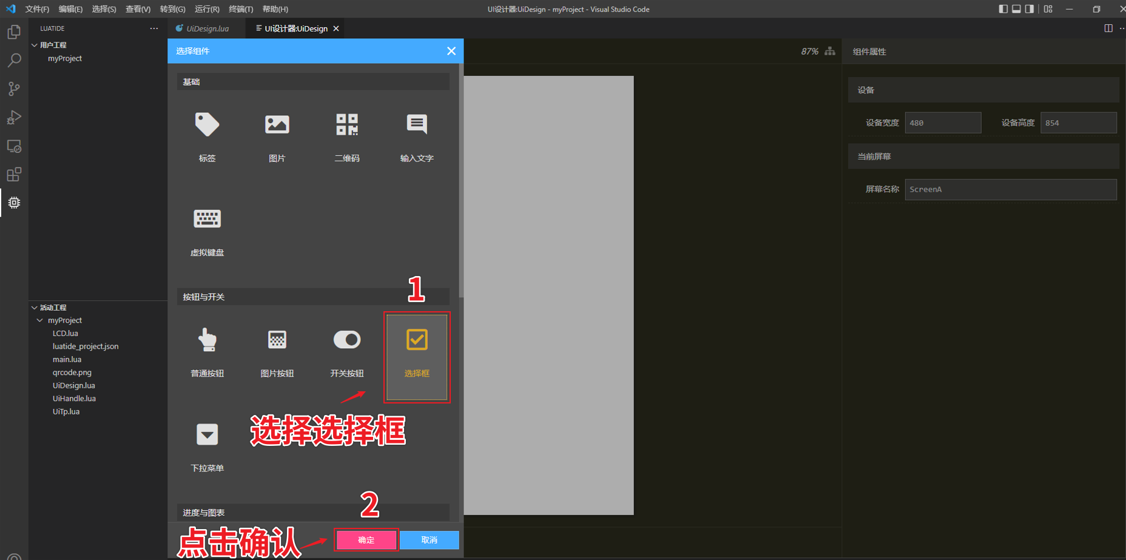This screenshot has width=1126, height=560.
Task: Open LUATIDE panel more actions menu
Action: pos(154,29)
